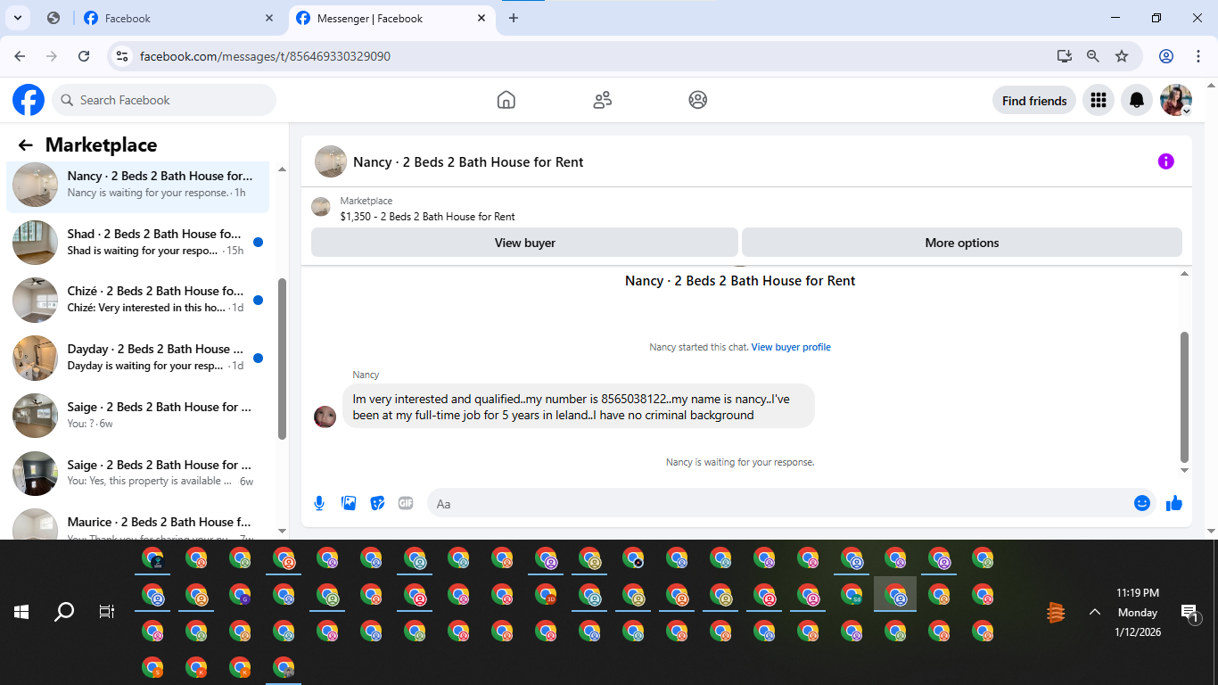
Task: Click the '$1,350 - 2 Beds 2 Bath' listing text
Action: point(427,217)
